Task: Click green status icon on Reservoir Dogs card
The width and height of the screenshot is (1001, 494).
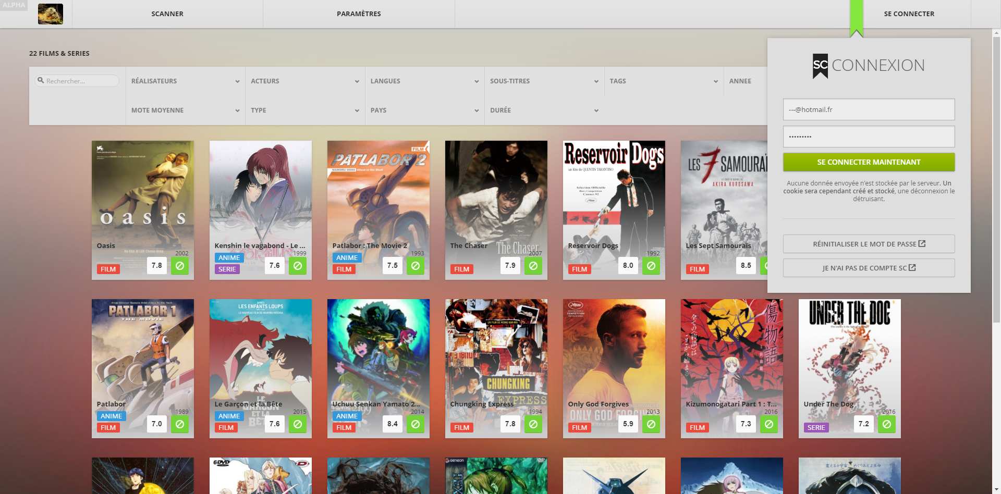Action: click(651, 266)
